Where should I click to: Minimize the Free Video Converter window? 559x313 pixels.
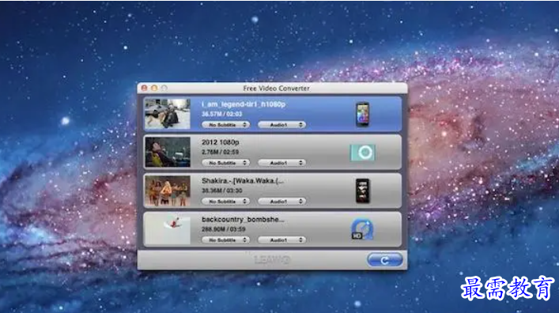tap(154, 88)
